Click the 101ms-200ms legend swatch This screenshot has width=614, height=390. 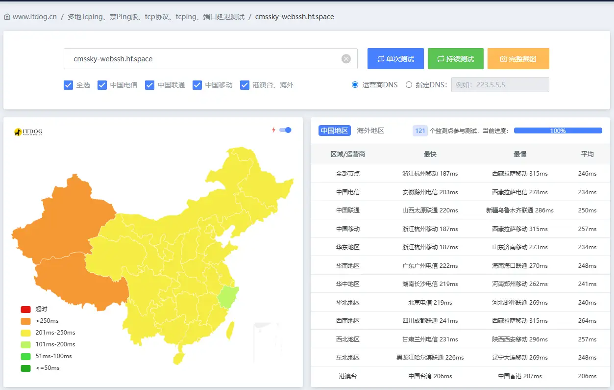click(x=25, y=345)
